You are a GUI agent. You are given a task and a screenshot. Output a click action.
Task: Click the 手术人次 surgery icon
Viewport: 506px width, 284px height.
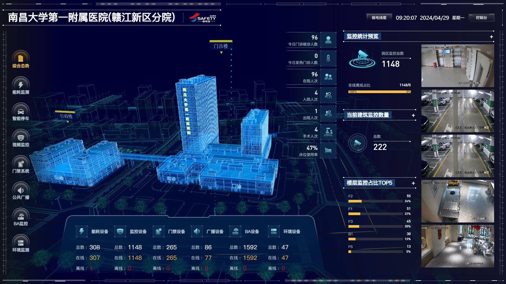(x=328, y=132)
